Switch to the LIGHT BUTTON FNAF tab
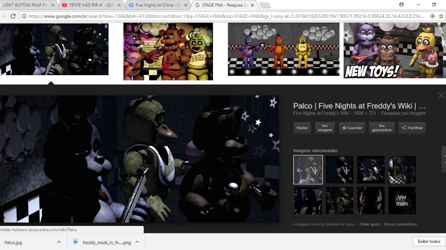This screenshot has width=446, height=250. click(25, 5)
